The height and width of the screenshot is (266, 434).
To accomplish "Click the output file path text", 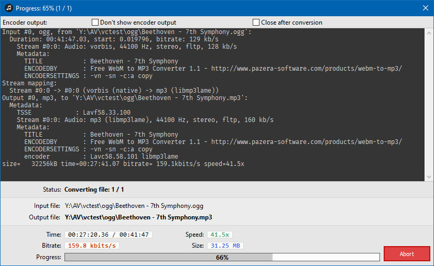I will (138, 217).
